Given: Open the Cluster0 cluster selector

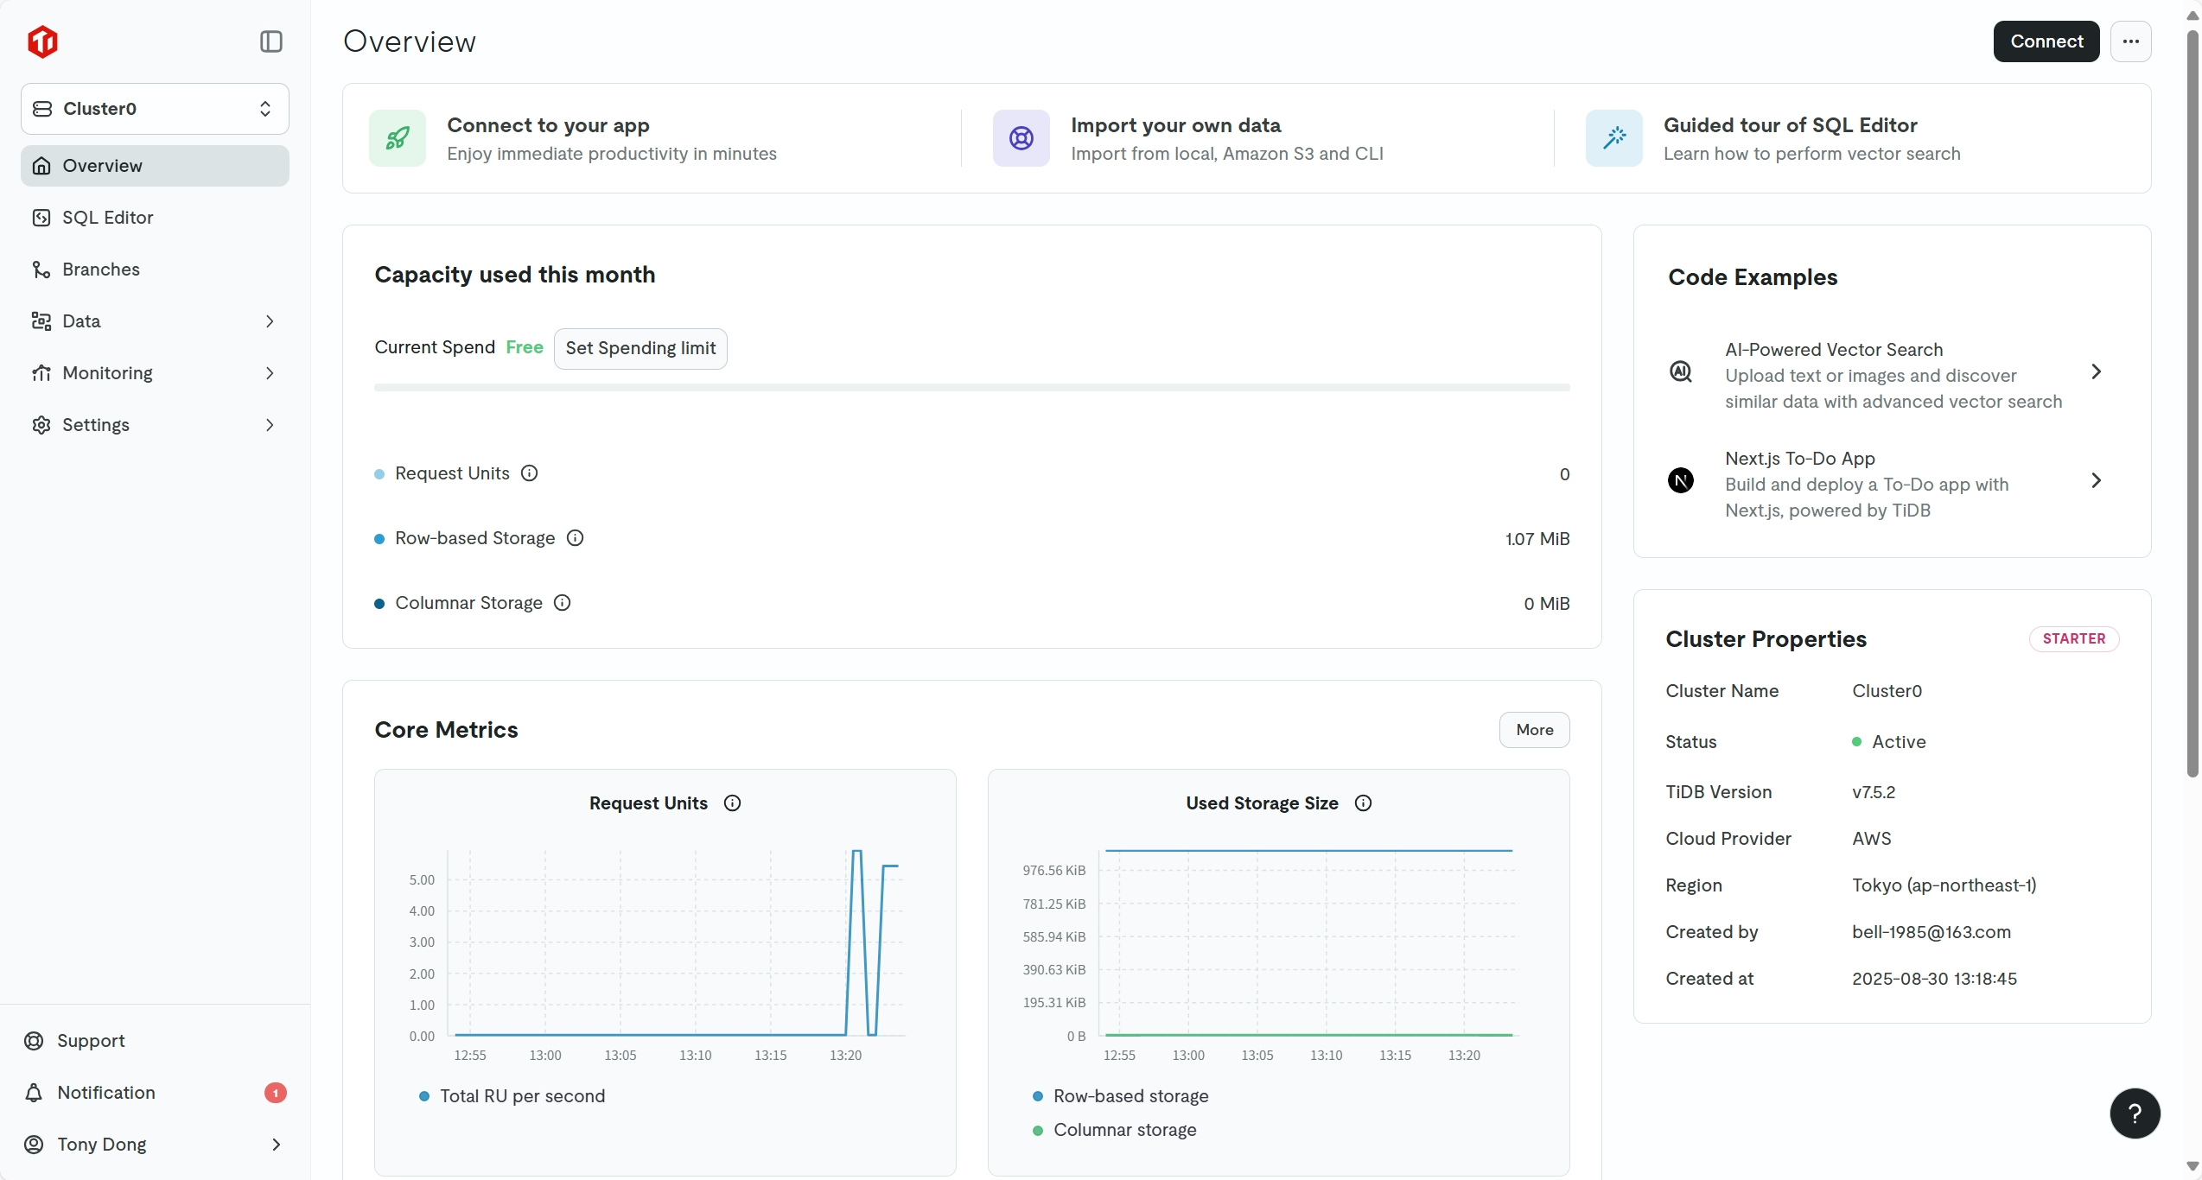Looking at the screenshot, I should 155,109.
